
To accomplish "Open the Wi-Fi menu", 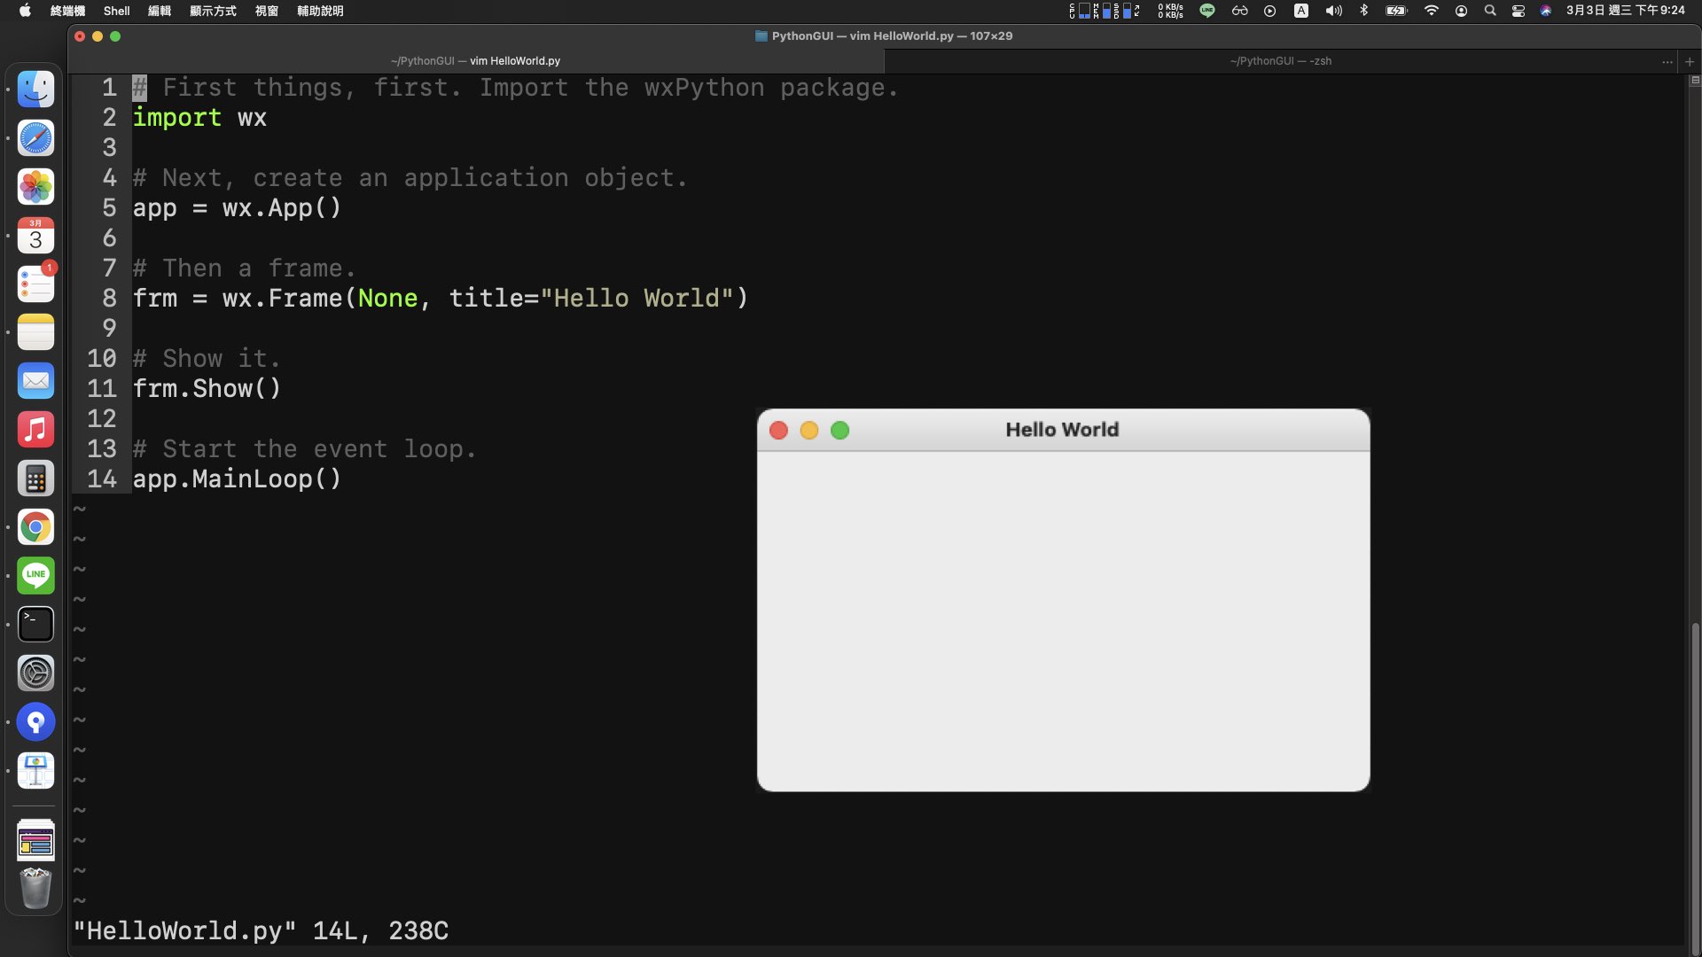I will tap(1431, 11).
